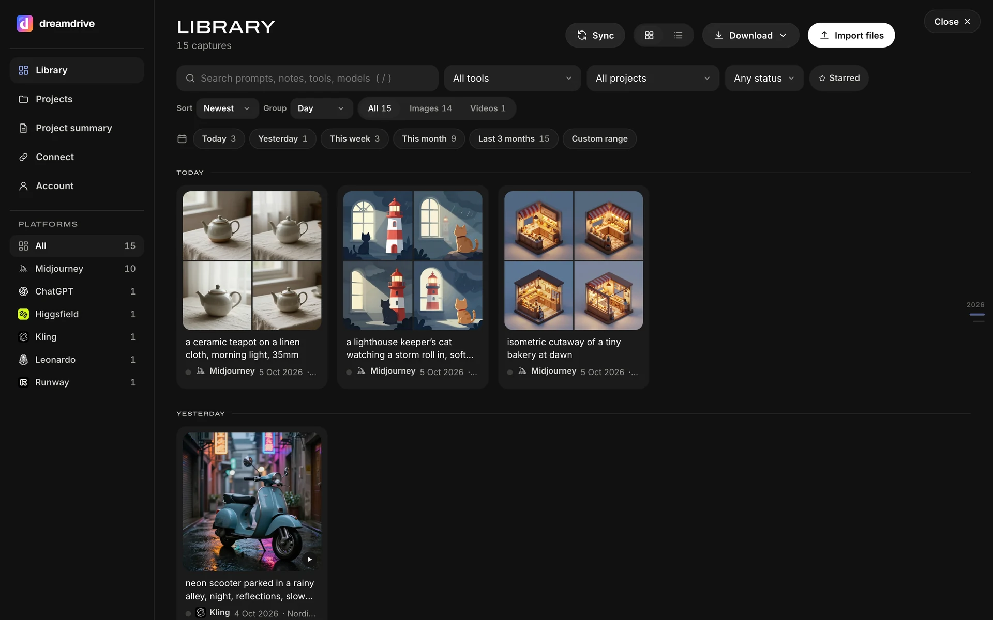993x620 pixels.
Task: Go to Library in sidebar
Action: [77, 70]
